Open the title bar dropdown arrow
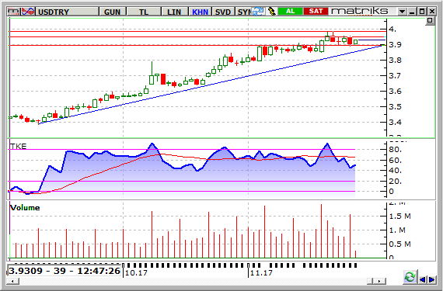The image size is (443, 291). [x=402, y=12]
